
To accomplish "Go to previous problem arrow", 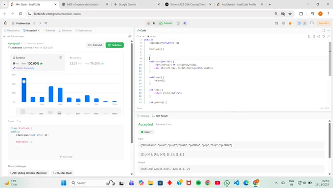I will click(x=34, y=23).
